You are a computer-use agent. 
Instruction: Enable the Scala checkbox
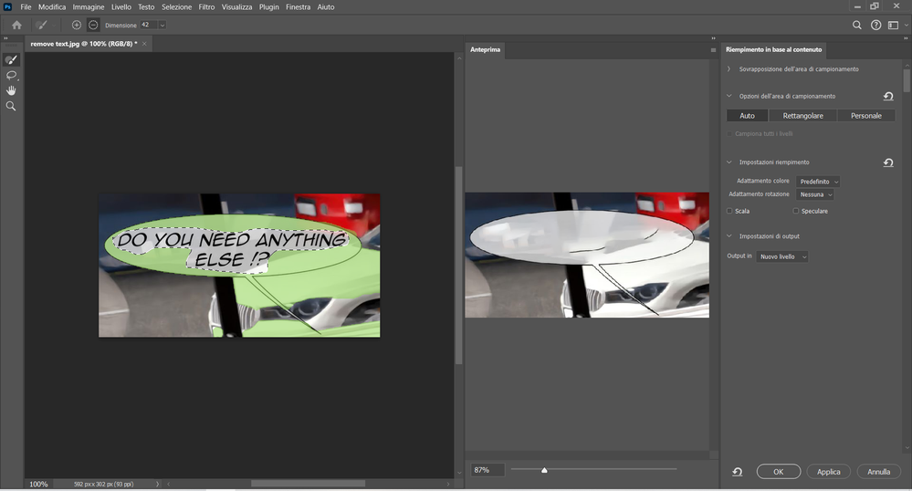(729, 211)
